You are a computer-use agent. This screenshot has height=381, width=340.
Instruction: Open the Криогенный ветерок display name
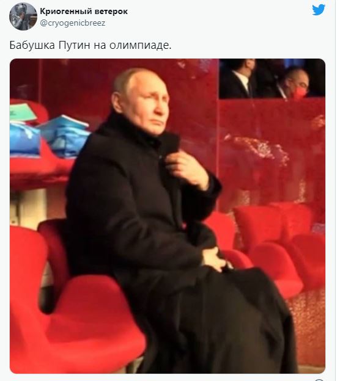84,11
